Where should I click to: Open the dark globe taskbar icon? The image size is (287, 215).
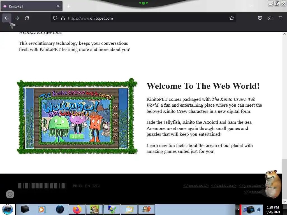(x=60, y=209)
